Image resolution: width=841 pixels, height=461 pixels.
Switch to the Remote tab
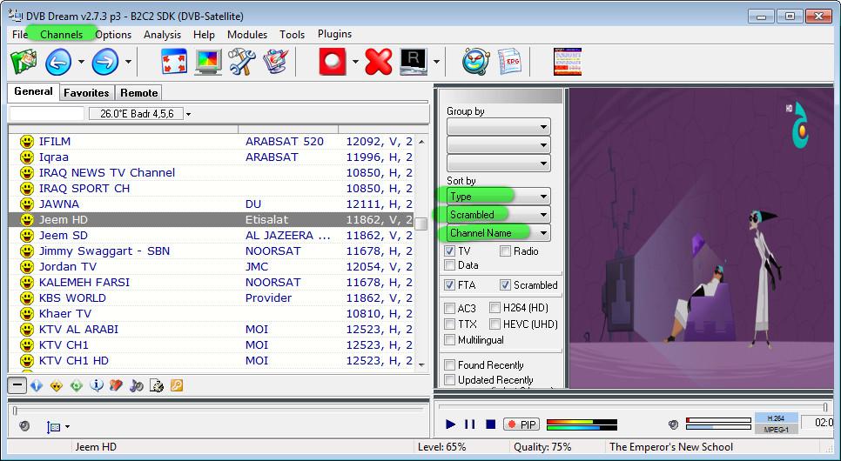point(139,93)
